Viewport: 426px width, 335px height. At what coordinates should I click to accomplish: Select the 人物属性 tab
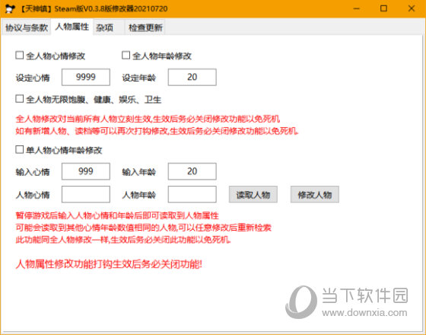[x=72, y=27]
